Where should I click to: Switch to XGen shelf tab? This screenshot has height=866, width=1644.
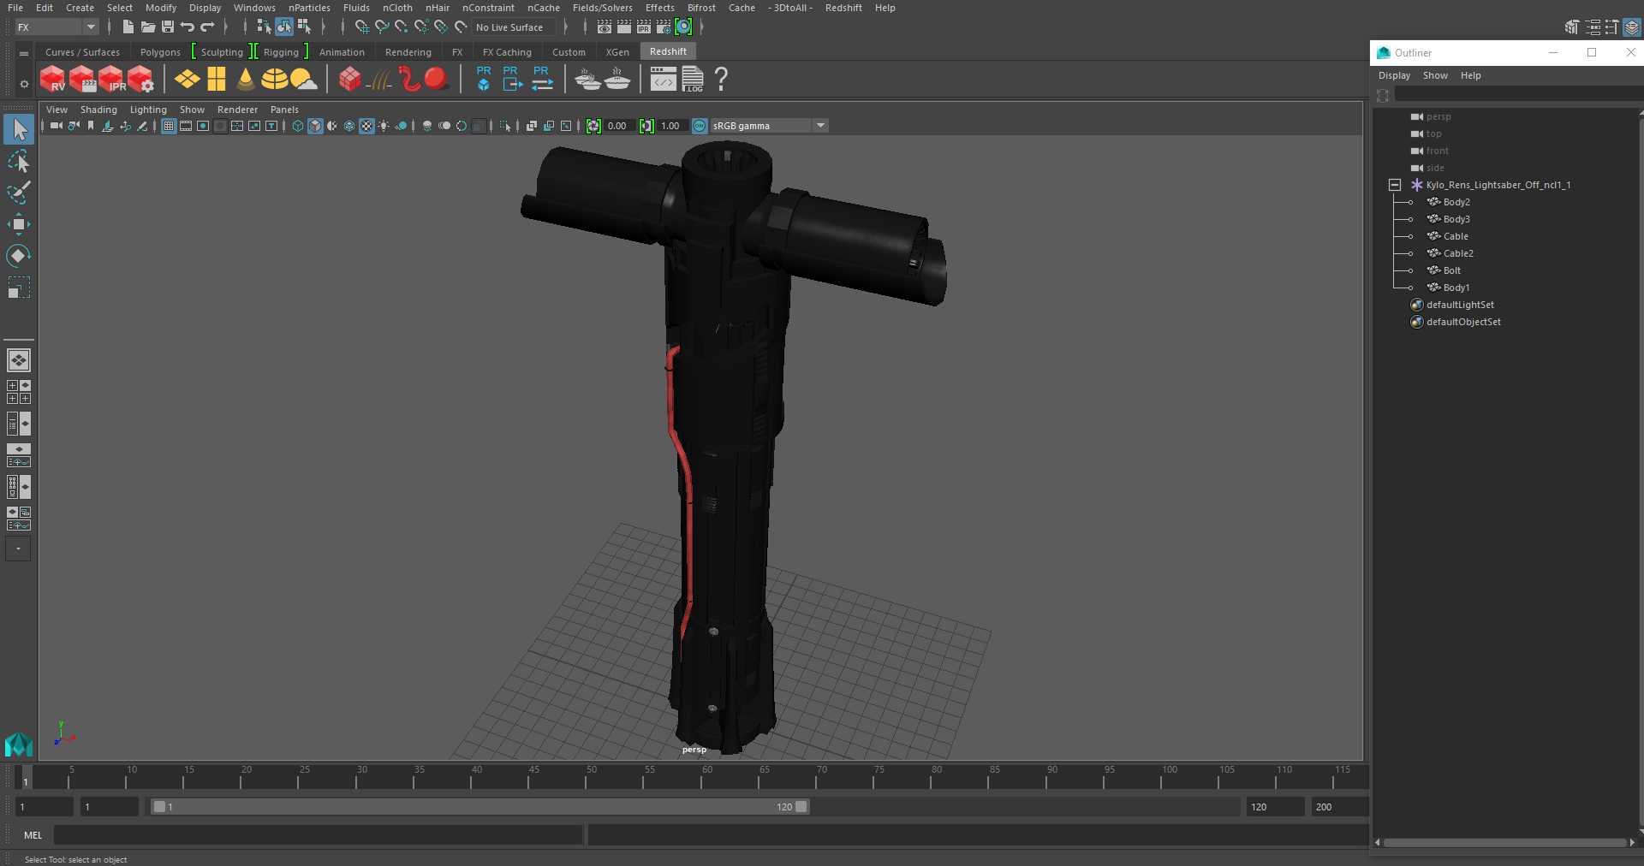tap(617, 52)
